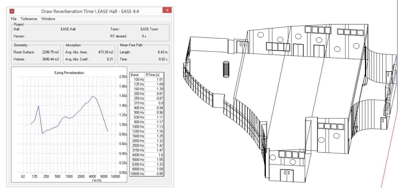This screenshot has height=188, width=398.
Task: Click the EASE Town value in Project
Action: pos(149,29)
